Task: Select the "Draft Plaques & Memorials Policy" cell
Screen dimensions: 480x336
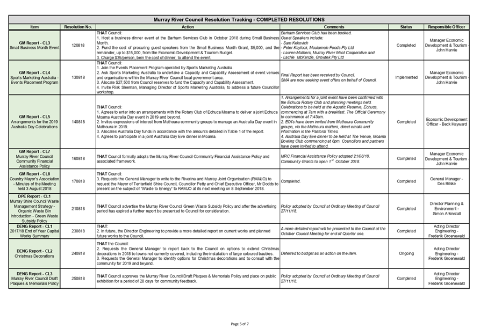Action: 34,278
